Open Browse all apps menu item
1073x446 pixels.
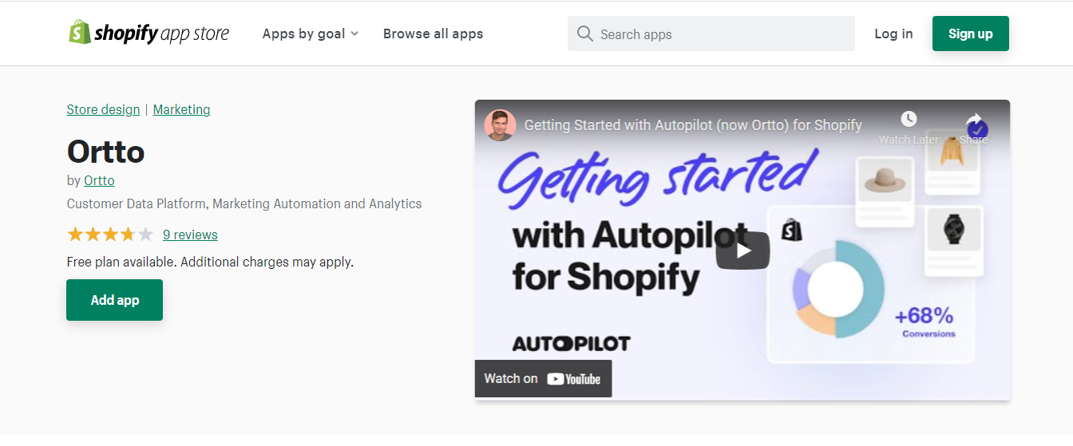coord(433,34)
